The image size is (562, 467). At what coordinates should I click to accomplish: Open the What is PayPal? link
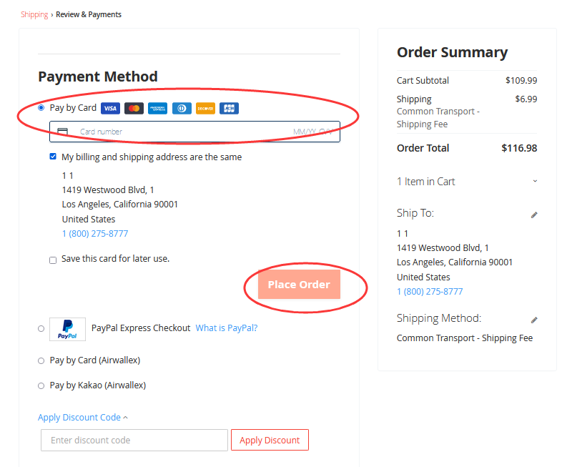pyautogui.click(x=227, y=328)
